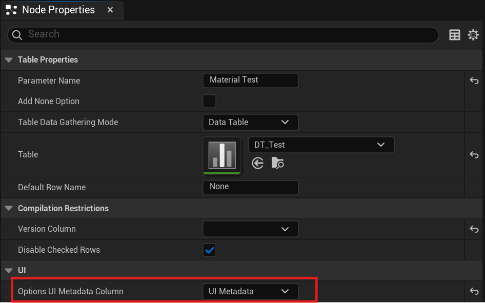Click the Default Row Name field
Image resolution: width=485 pixels, height=303 pixels.
pyautogui.click(x=251, y=187)
